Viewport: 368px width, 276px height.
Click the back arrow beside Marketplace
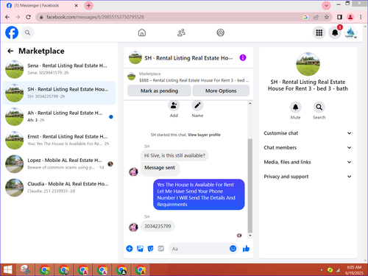(x=10, y=51)
